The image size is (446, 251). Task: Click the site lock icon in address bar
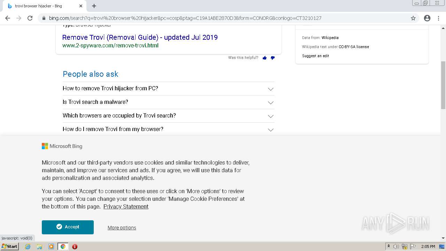pos(44,18)
